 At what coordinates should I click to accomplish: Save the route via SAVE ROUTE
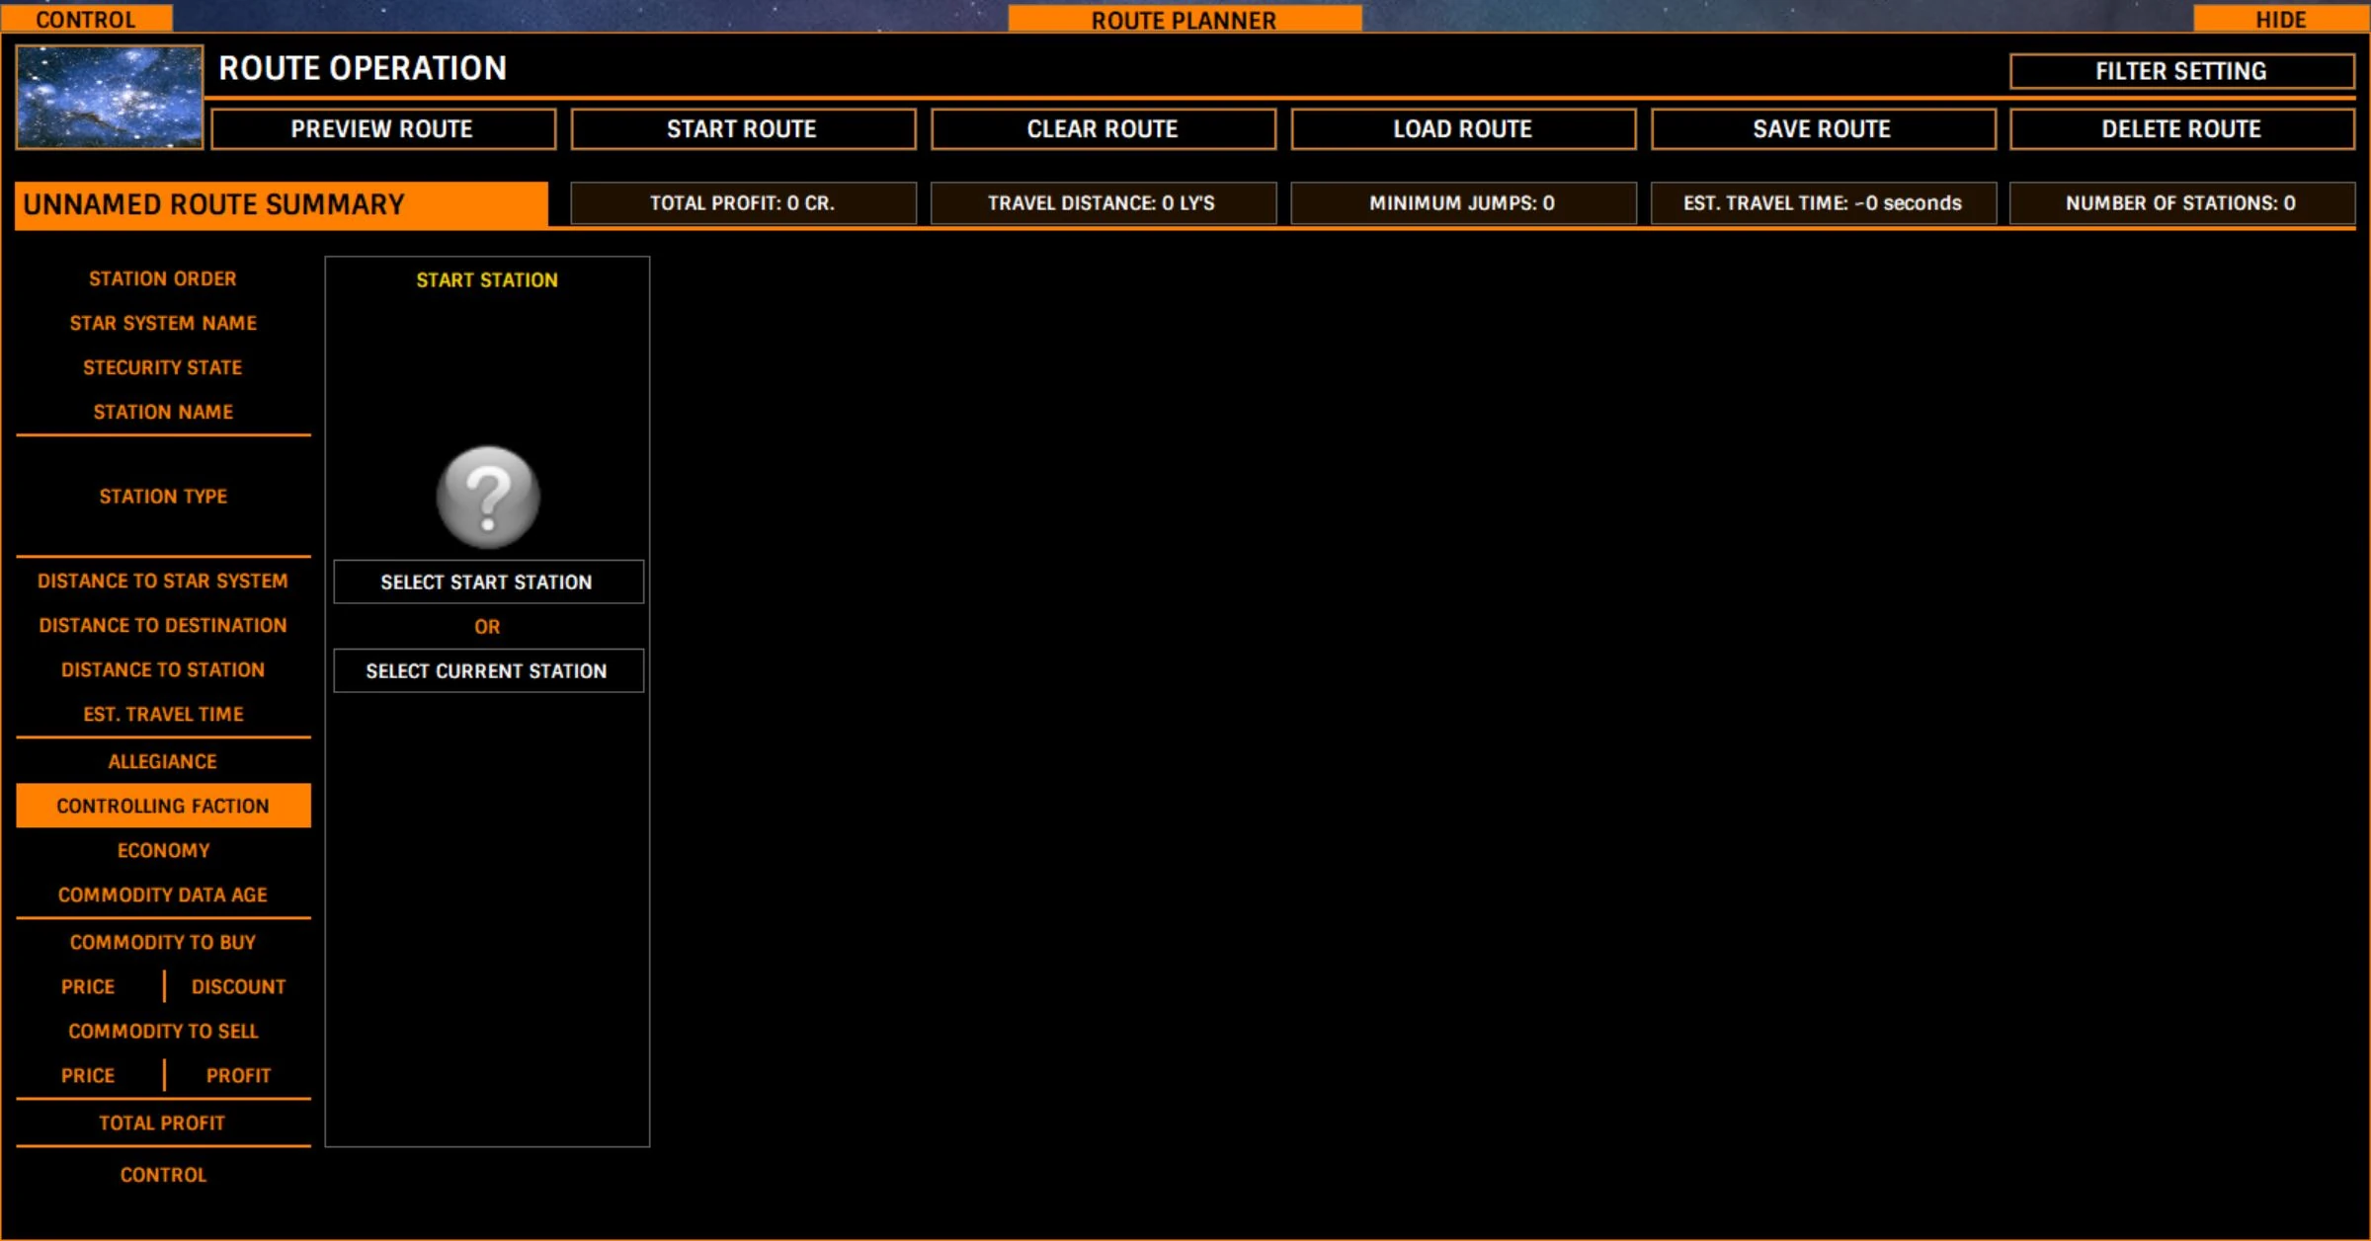1822,129
